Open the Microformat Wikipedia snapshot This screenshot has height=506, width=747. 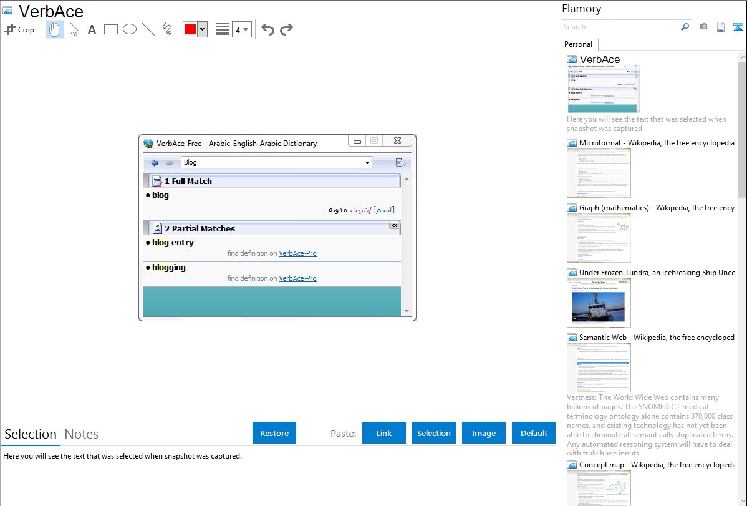coord(599,173)
